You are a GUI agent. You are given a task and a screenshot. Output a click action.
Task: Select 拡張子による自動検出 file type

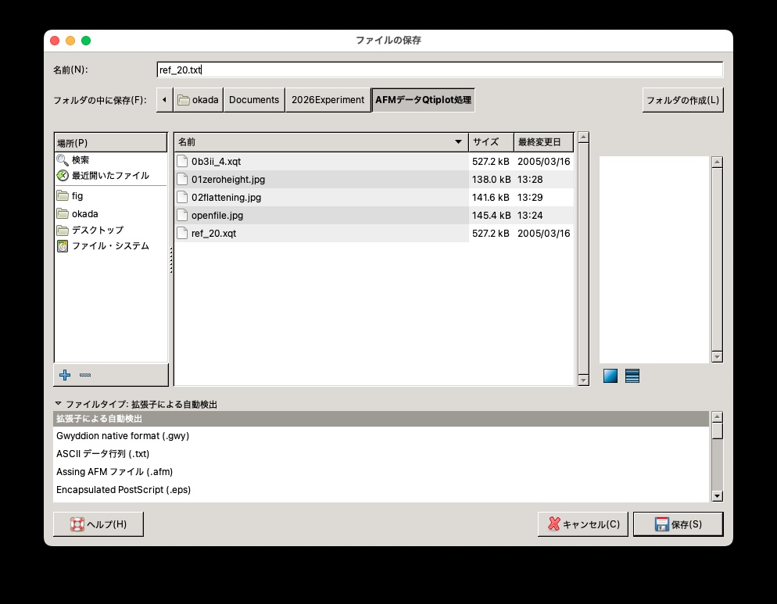point(381,419)
